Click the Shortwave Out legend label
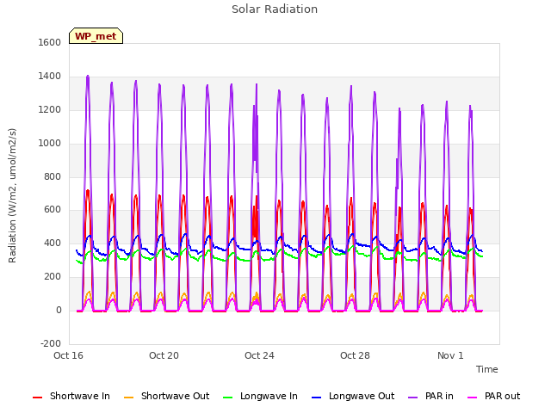Screen dimensions: 551x413 175,396
